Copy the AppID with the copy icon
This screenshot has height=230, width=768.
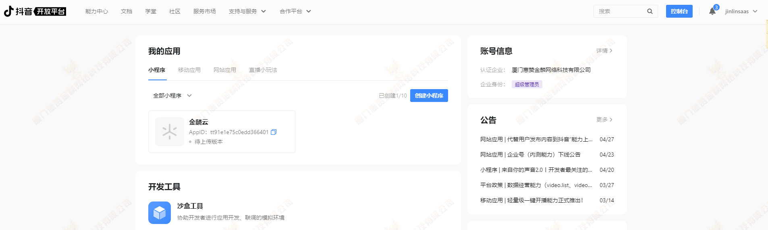pos(274,132)
